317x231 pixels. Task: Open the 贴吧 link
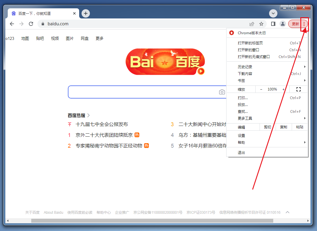click(x=40, y=38)
